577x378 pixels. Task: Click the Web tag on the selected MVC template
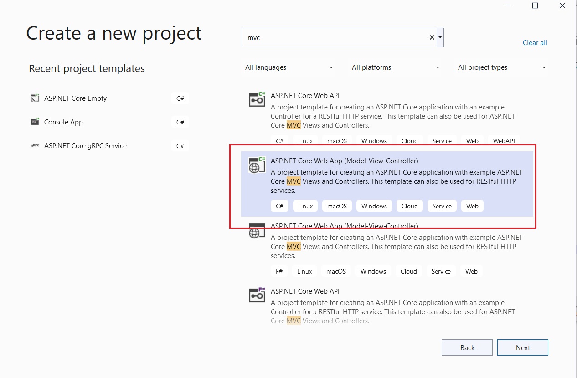473,206
